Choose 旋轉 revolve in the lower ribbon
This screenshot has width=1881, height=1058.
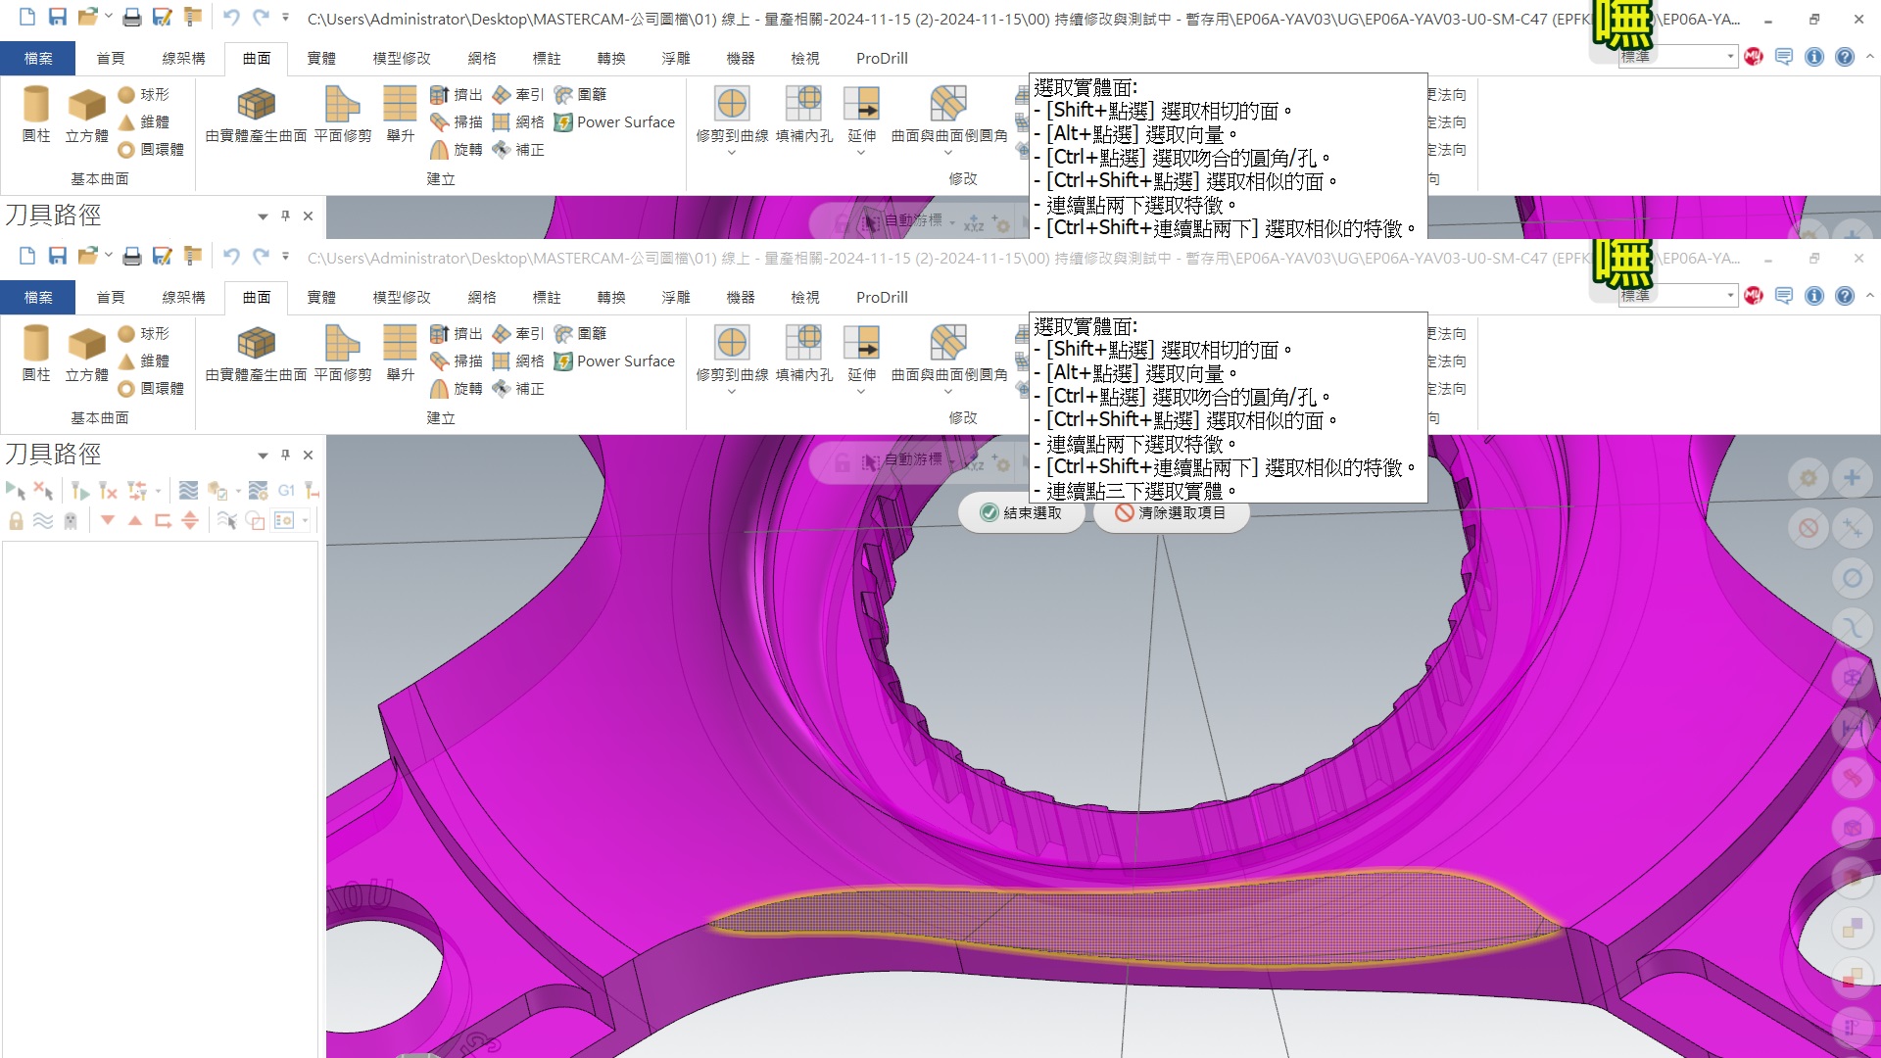(457, 389)
